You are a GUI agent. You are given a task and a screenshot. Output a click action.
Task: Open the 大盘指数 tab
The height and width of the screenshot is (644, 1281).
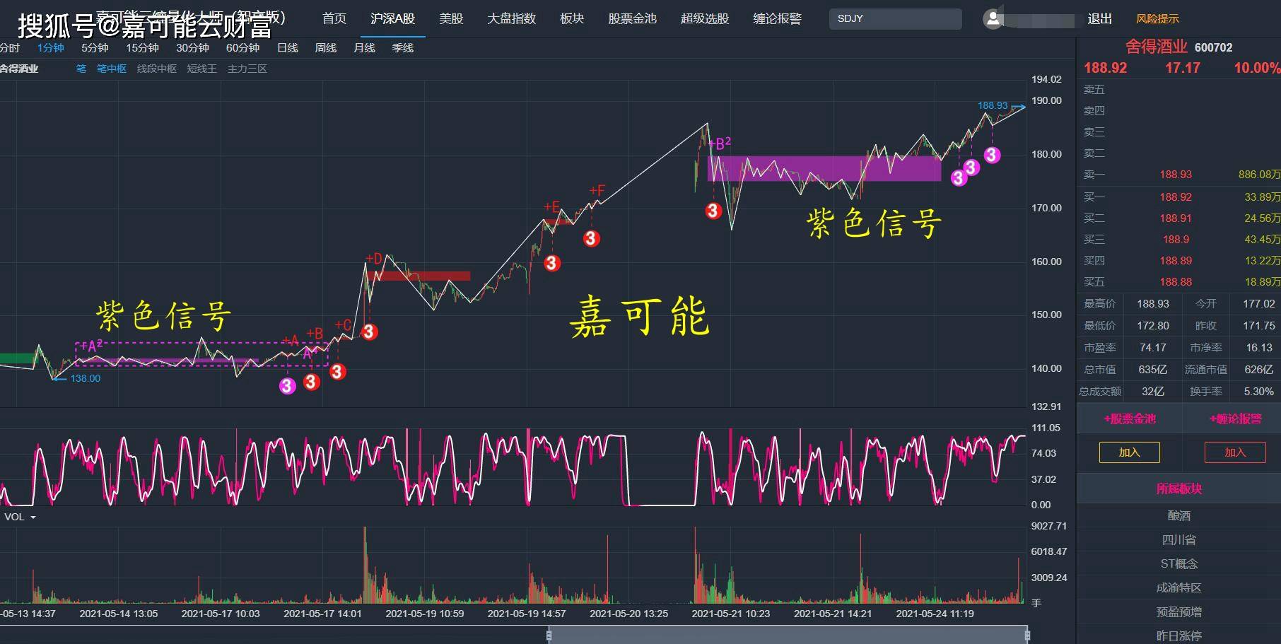point(511,18)
